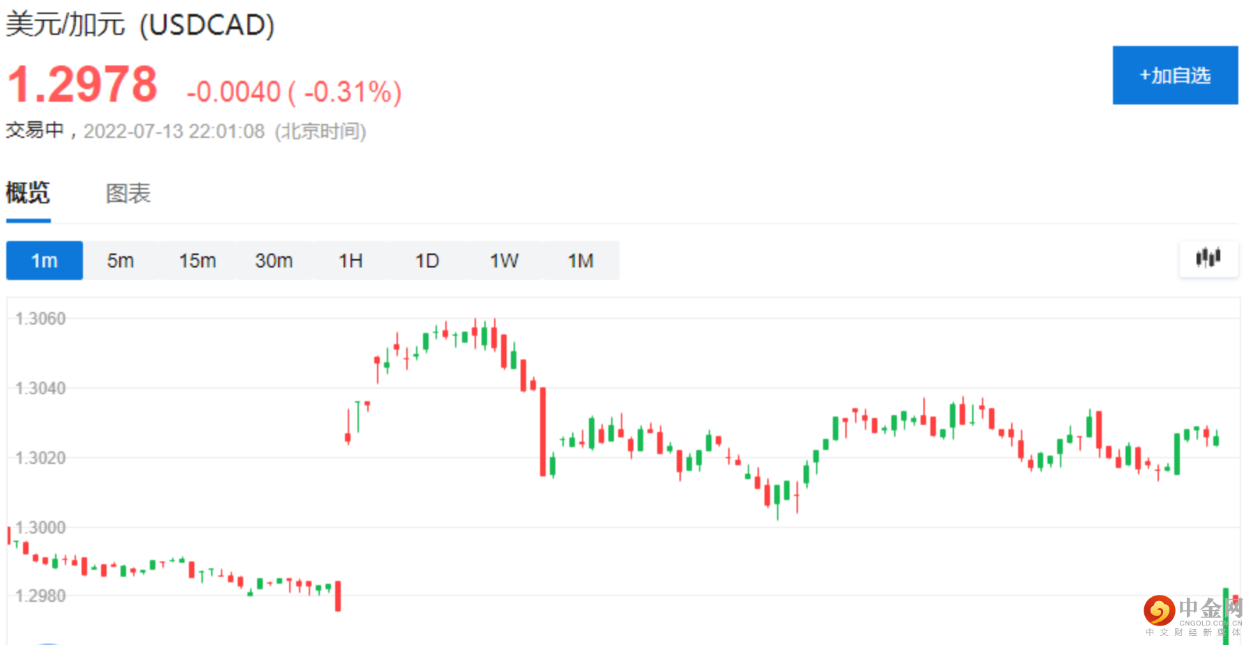This screenshot has width=1253, height=645.
Task: Click the 中金网 watermark logo
Action: [1192, 613]
